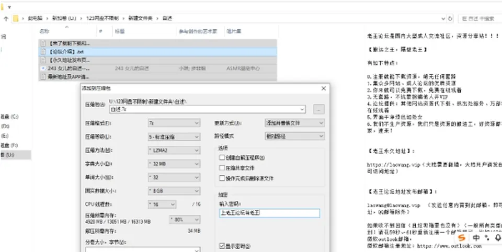
Task: Select the 【论坛介绍】.txt file
Action: 157,52
